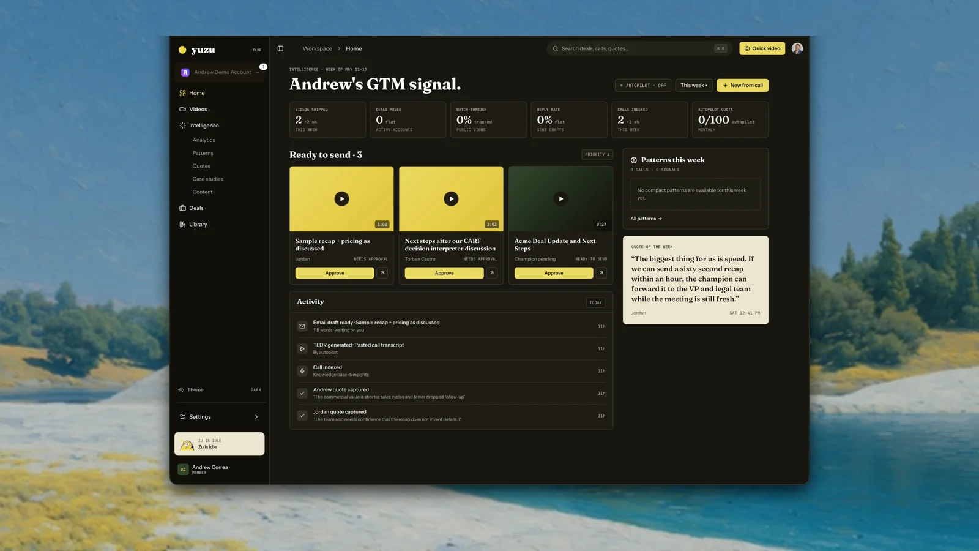The image size is (979, 551).
Task: Click the Videos Shipped stat card
Action: [327, 120]
